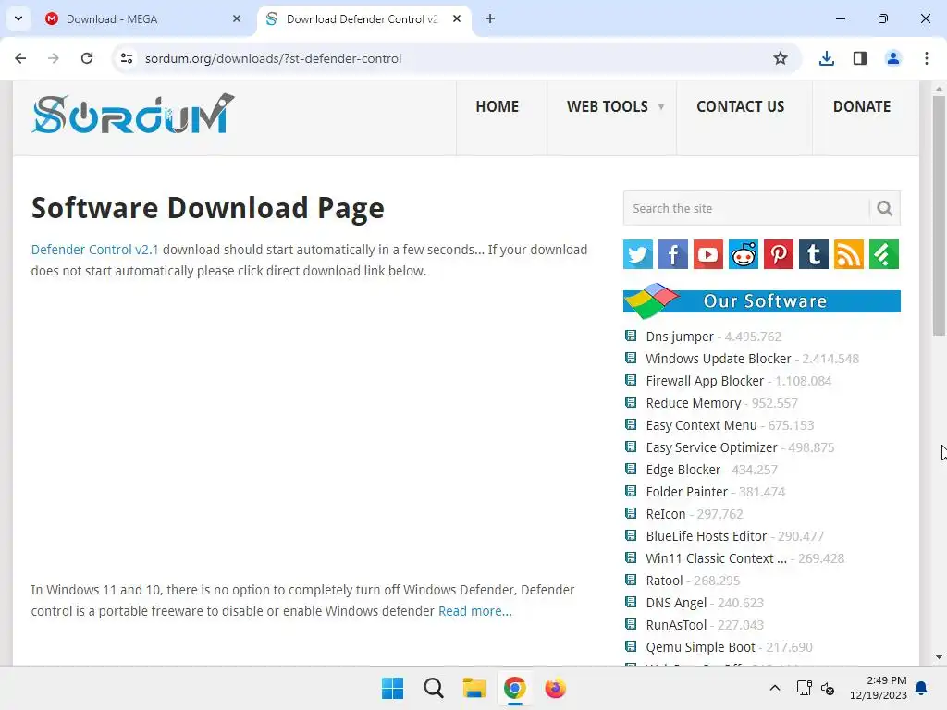The image size is (947, 710).
Task: Click the page vertical scrollbar thumb
Action: [x=939, y=214]
